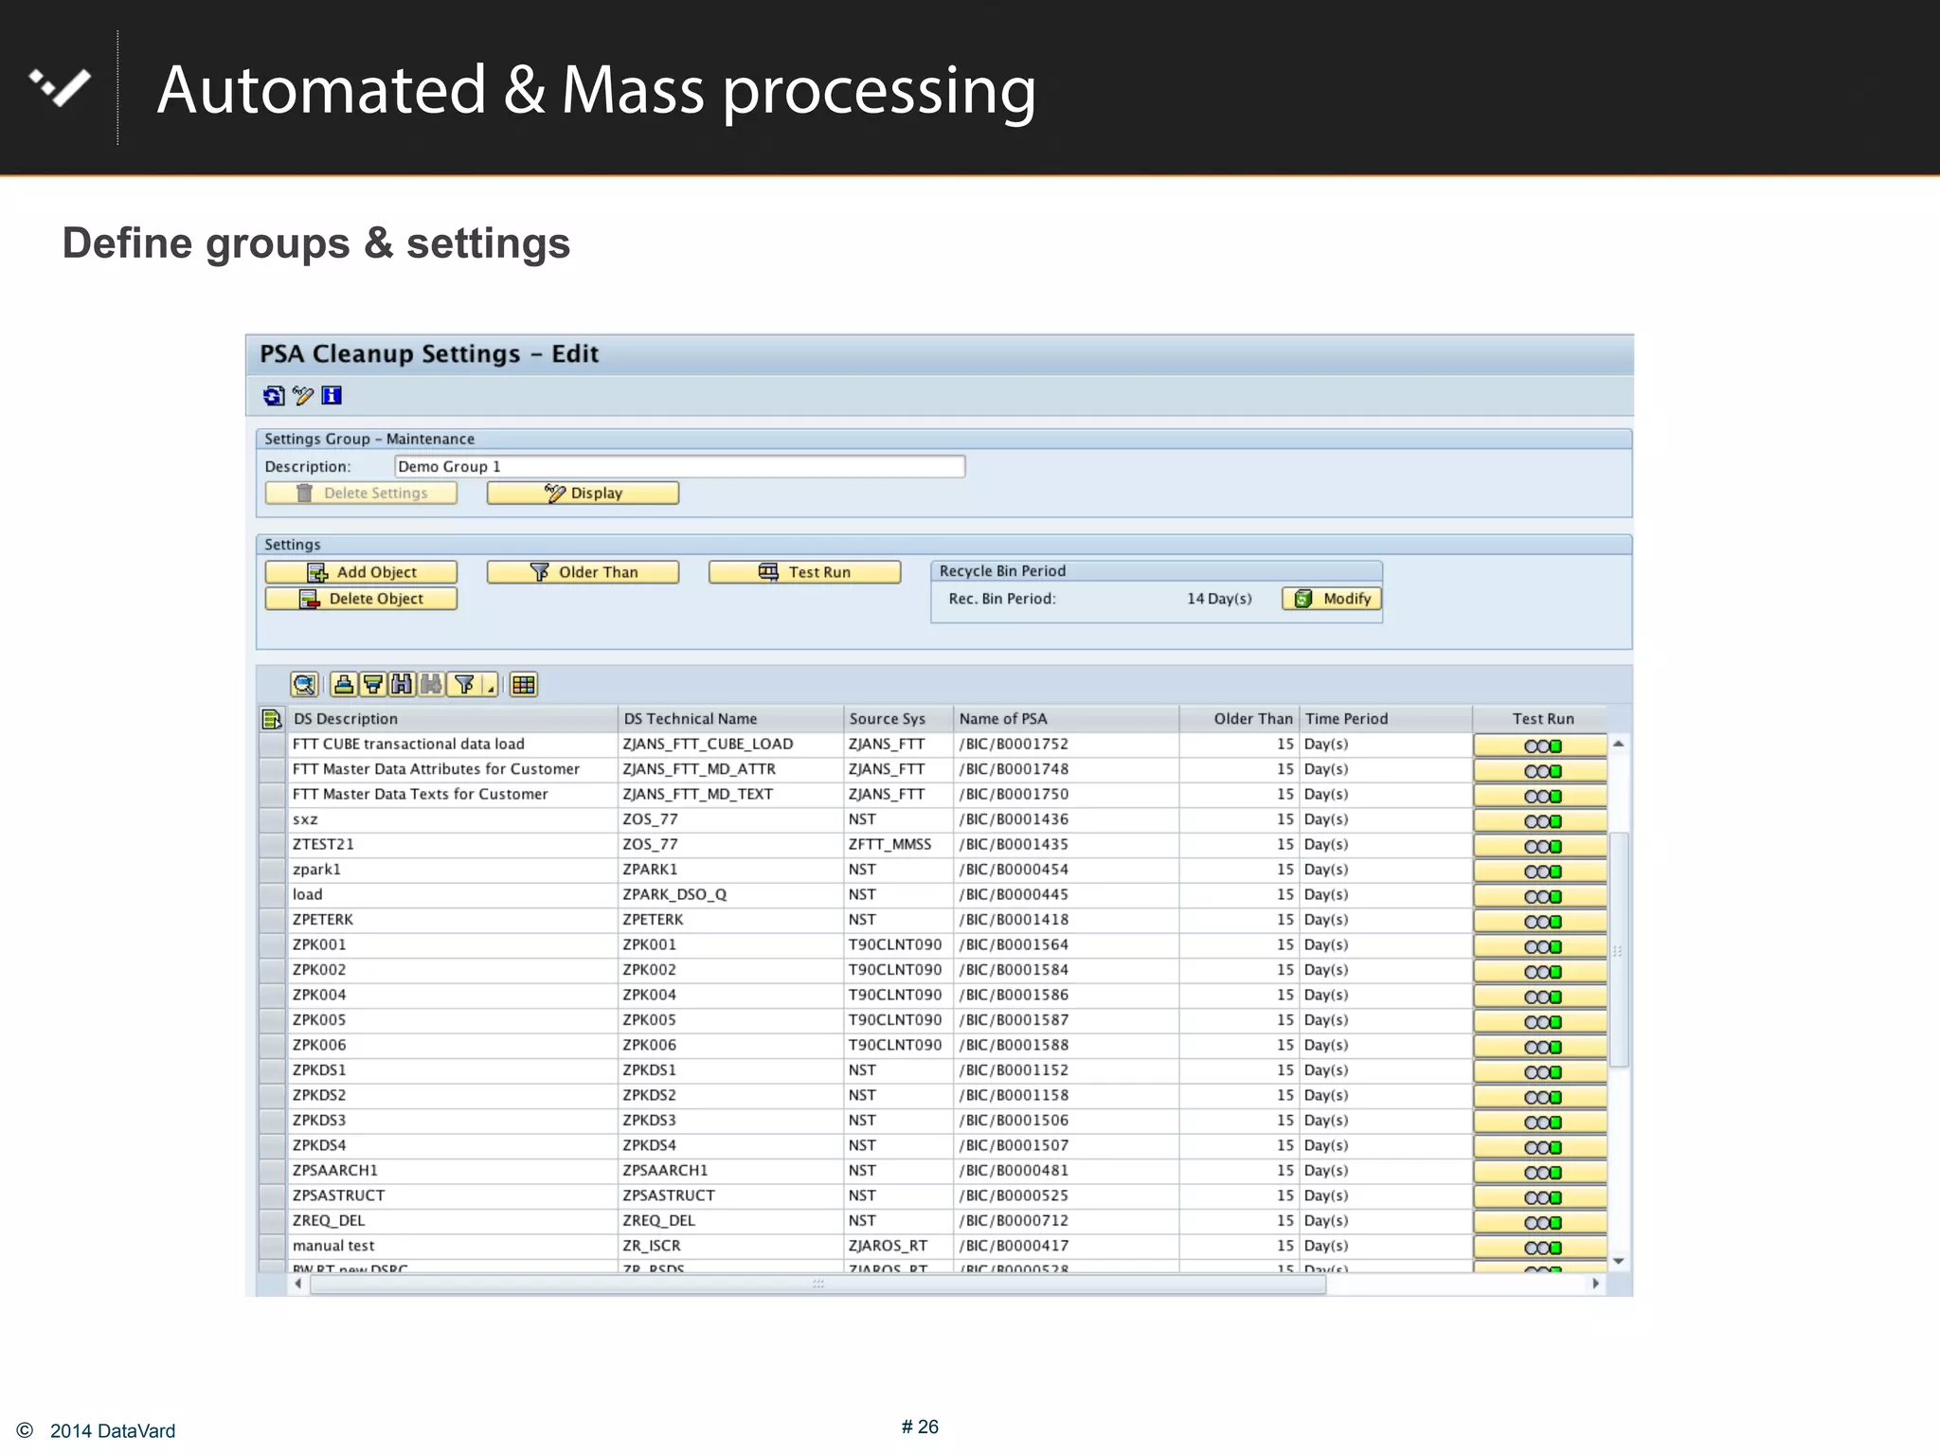Click the Find binoculars icon

[x=403, y=684]
